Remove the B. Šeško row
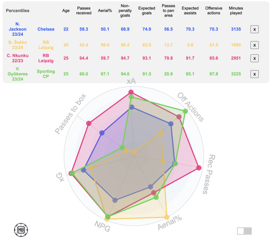 [255, 45]
